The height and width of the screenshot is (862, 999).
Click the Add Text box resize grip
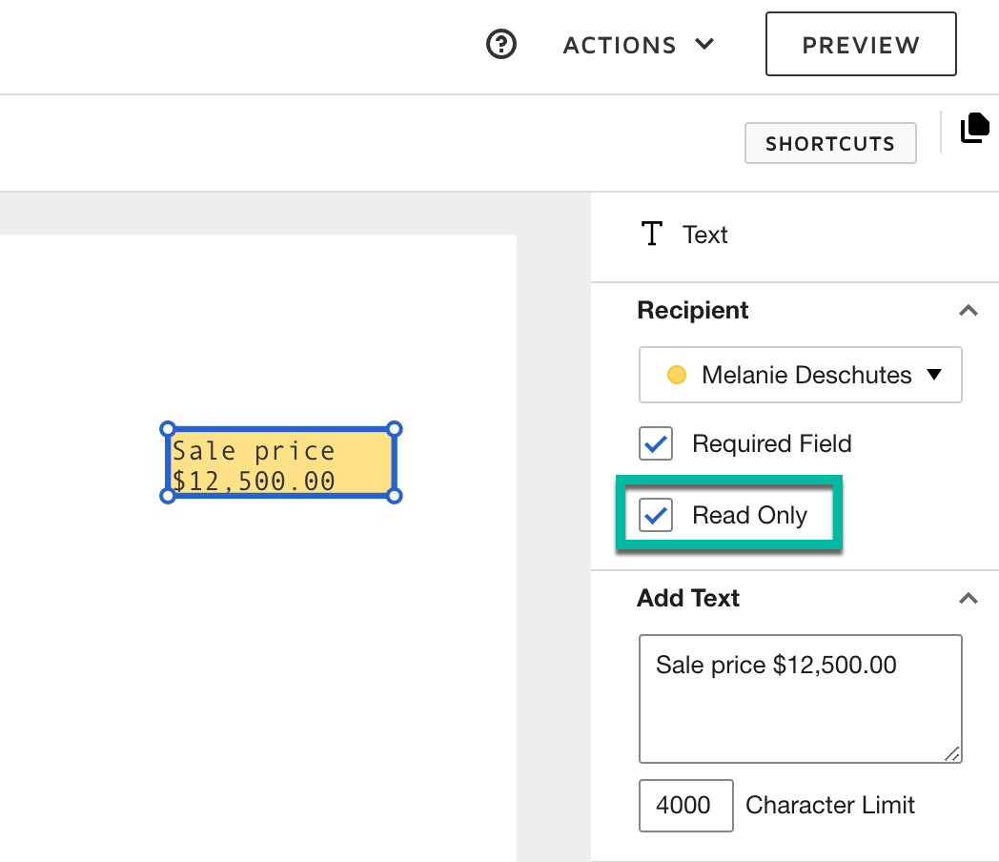point(951,753)
